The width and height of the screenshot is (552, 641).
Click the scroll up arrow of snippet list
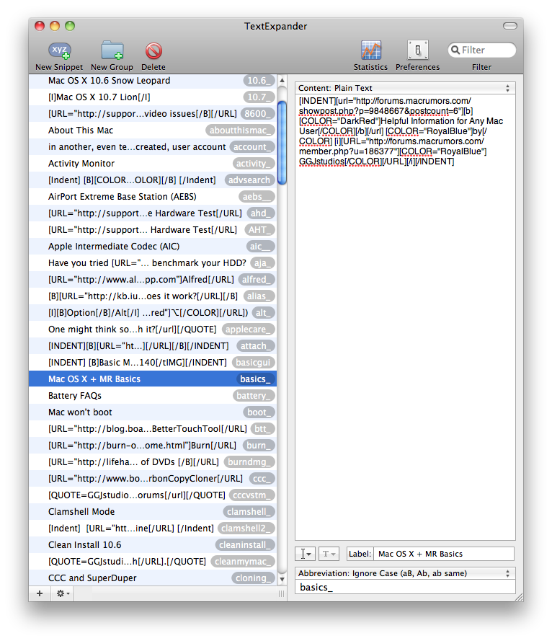tap(282, 81)
